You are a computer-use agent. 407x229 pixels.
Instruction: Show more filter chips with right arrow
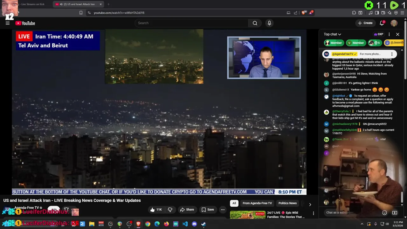point(310,204)
